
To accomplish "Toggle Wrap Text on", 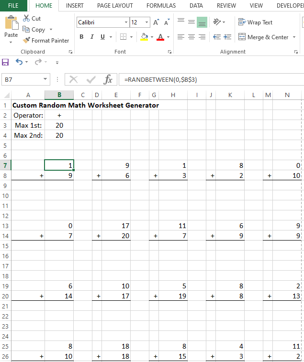I will coord(256,22).
